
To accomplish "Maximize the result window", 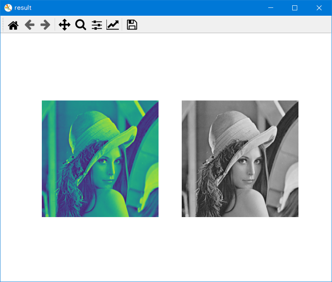I will 295,8.
